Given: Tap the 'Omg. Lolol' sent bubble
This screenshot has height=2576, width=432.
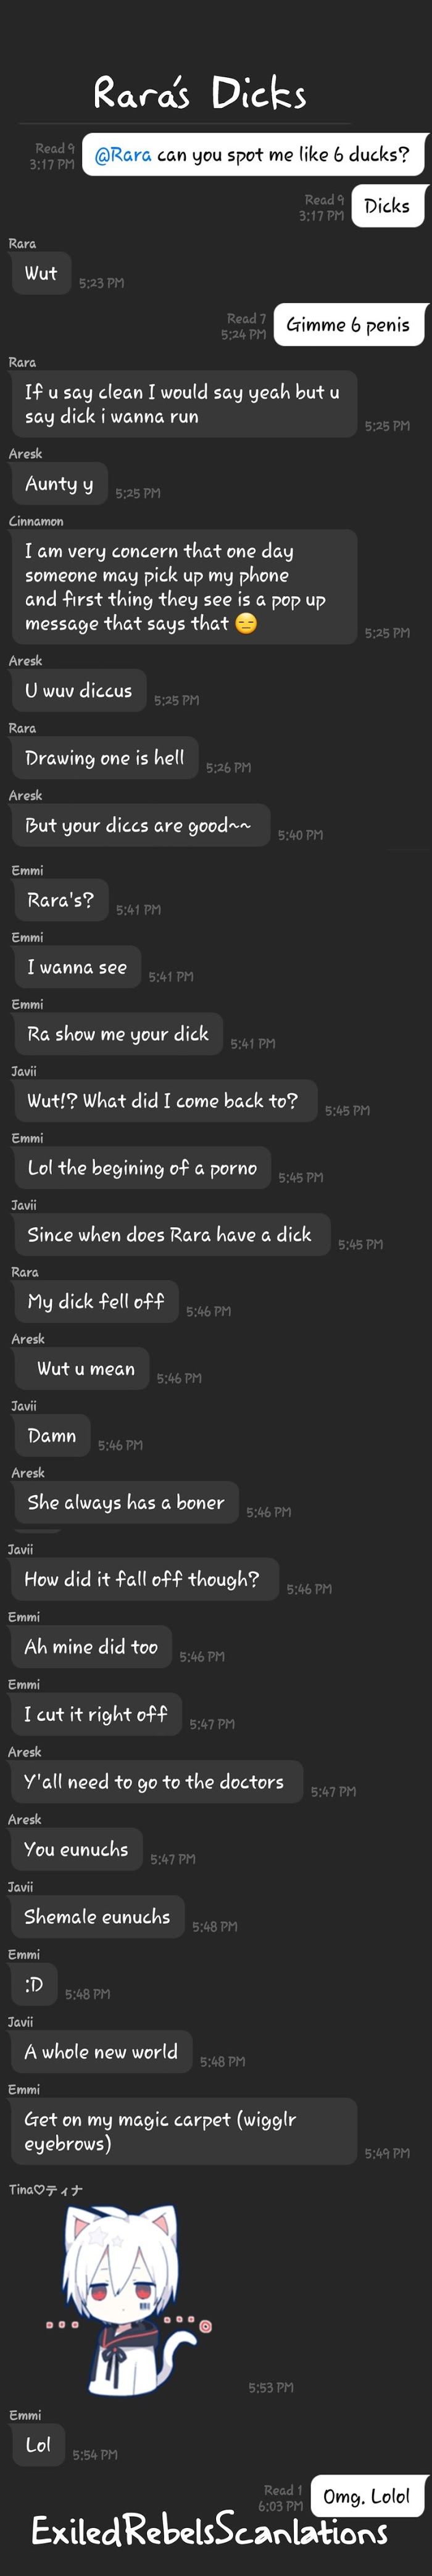Looking at the screenshot, I should click(367, 2496).
